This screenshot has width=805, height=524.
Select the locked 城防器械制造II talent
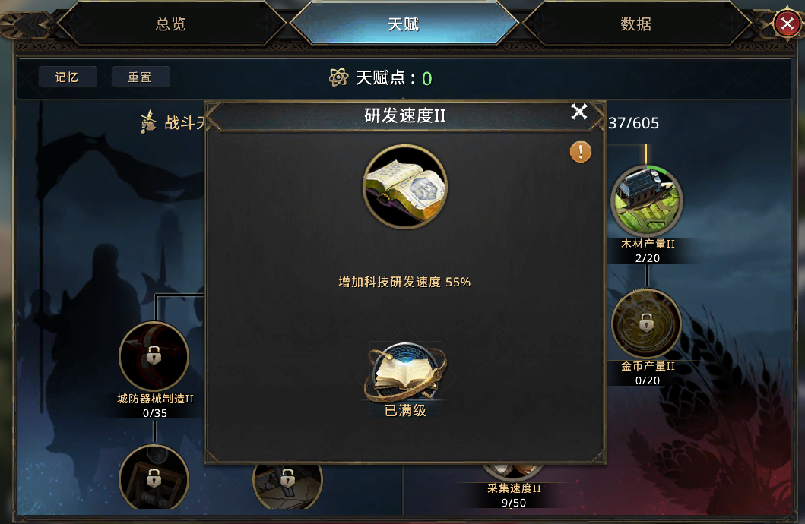click(x=154, y=356)
